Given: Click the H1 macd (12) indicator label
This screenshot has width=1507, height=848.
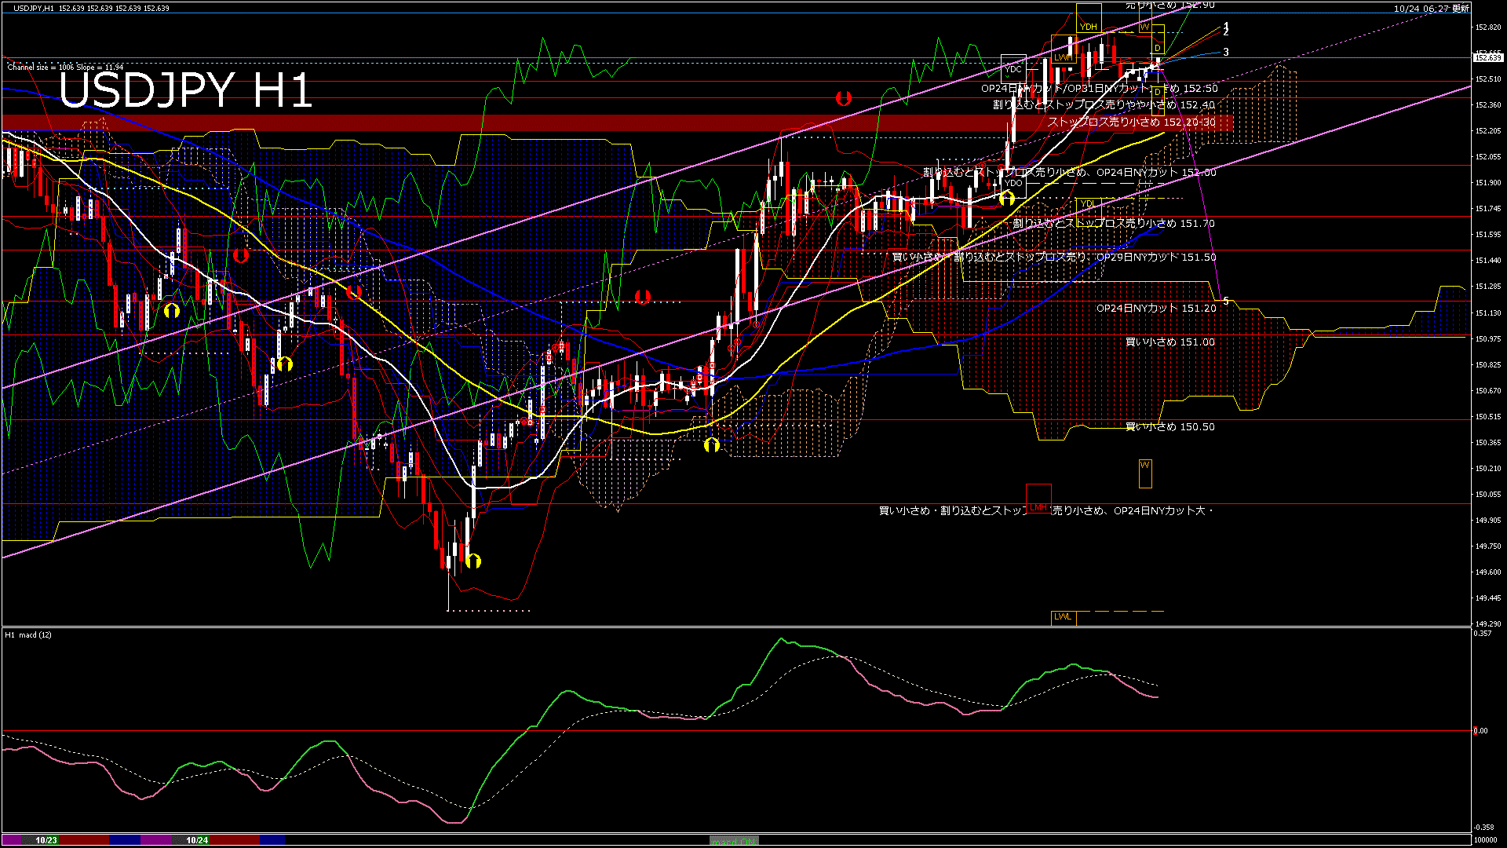Looking at the screenshot, I should click(x=28, y=634).
